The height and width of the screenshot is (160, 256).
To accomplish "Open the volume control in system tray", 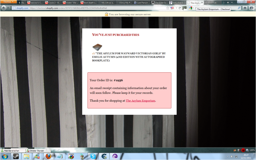I will pyautogui.click(x=232, y=156).
